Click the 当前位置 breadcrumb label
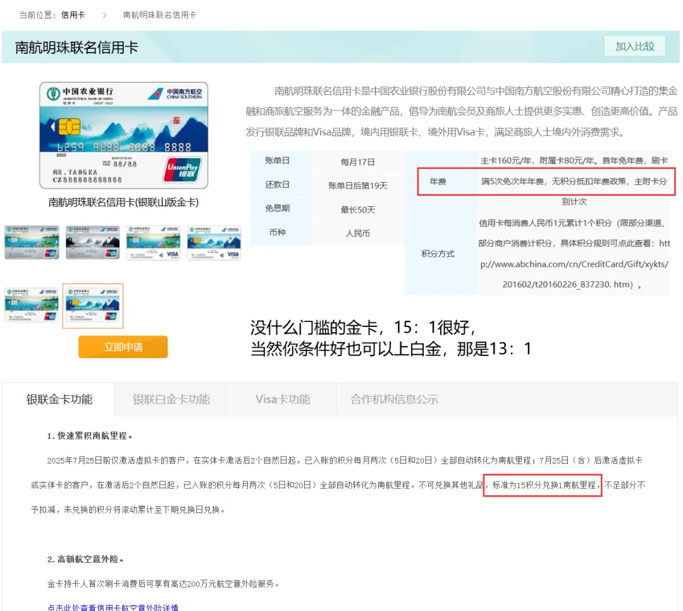Screen dimensions: 683x611 pyautogui.click(x=37, y=15)
